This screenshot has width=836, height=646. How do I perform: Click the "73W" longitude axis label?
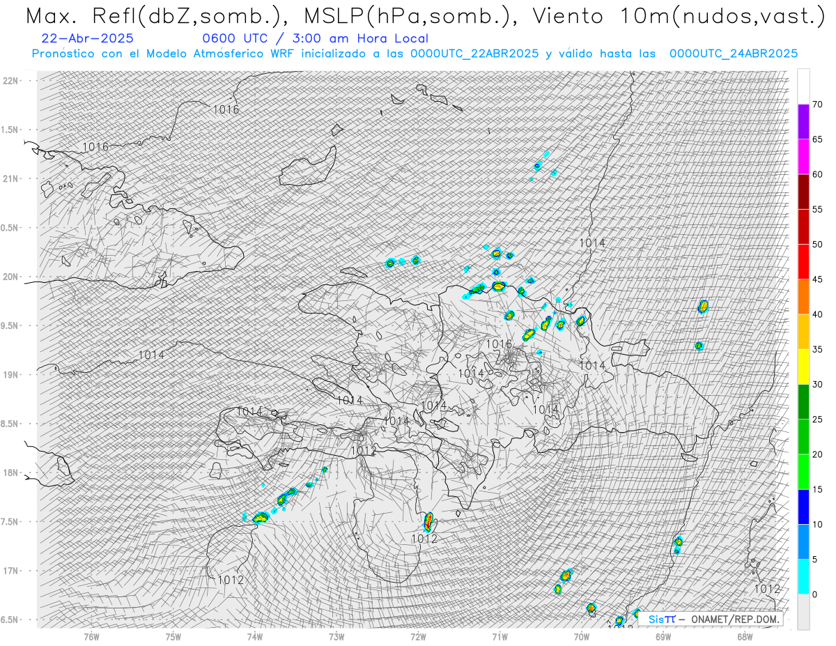tap(336, 636)
